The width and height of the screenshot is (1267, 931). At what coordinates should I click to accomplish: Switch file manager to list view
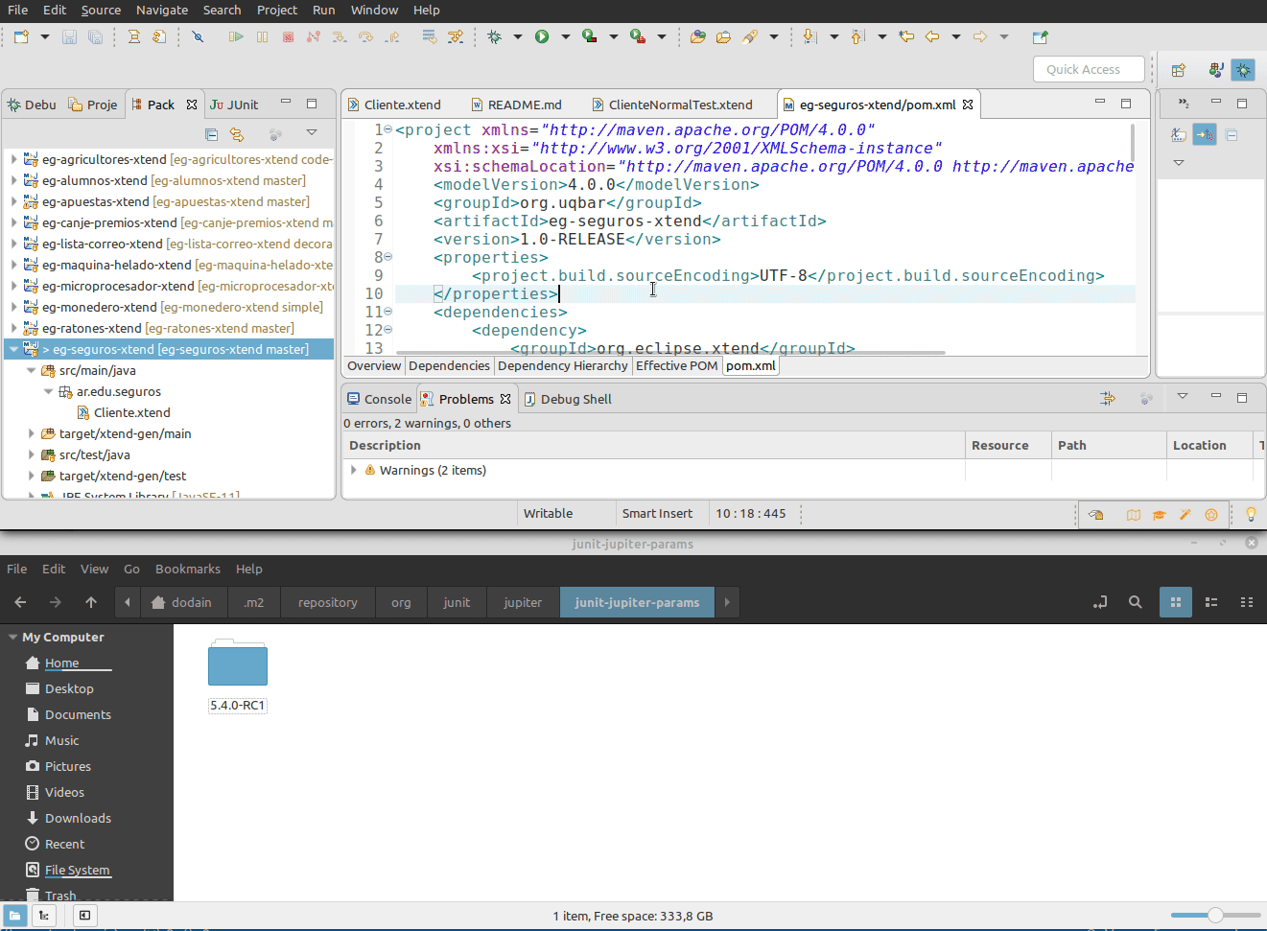pos(1211,602)
